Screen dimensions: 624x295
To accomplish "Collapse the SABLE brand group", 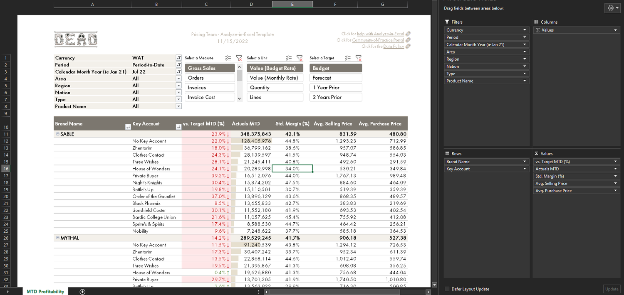I will 57,134.
